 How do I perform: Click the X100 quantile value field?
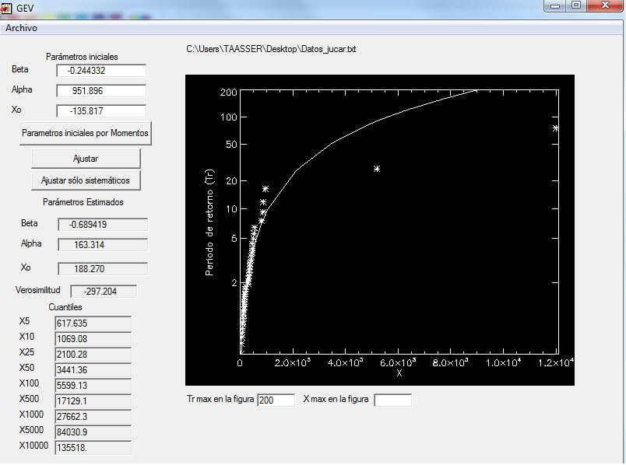pyautogui.click(x=93, y=385)
